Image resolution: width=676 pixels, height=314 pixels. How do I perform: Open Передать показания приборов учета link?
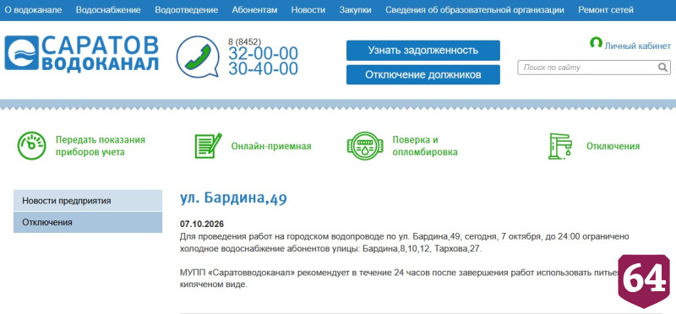pos(100,146)
